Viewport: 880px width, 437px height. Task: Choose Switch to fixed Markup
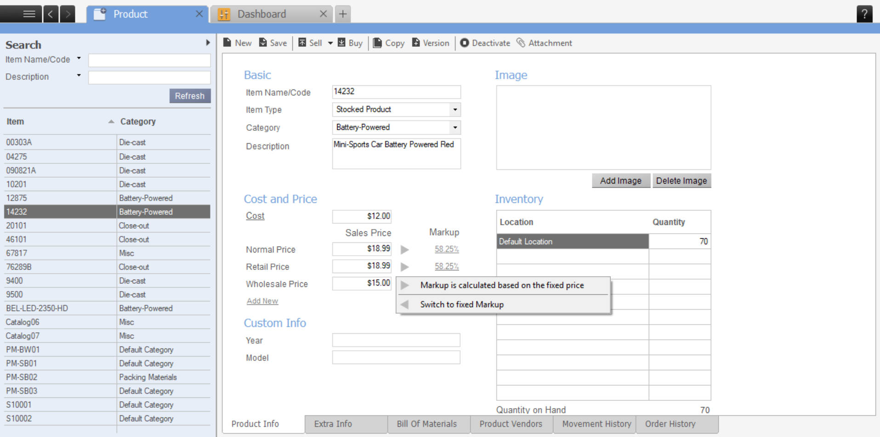[x=461, y=304]
